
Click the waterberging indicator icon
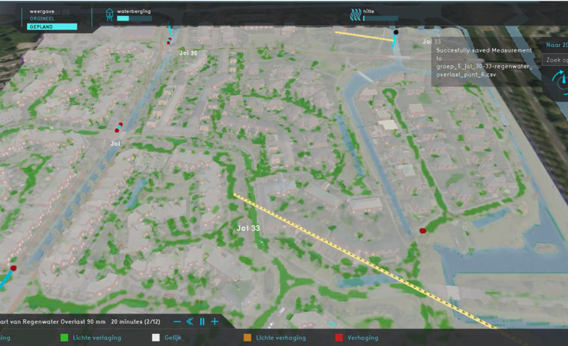(109, 15)
